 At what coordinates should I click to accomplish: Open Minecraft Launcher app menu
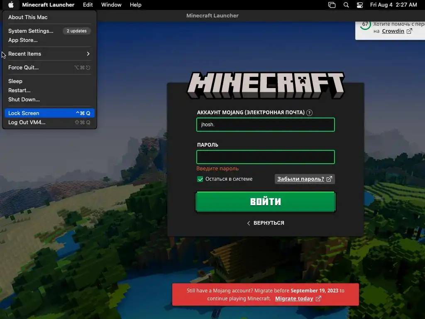(48, 5)
